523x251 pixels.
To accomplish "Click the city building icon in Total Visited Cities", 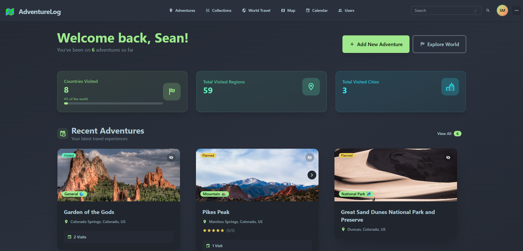I will click(450, 87).
